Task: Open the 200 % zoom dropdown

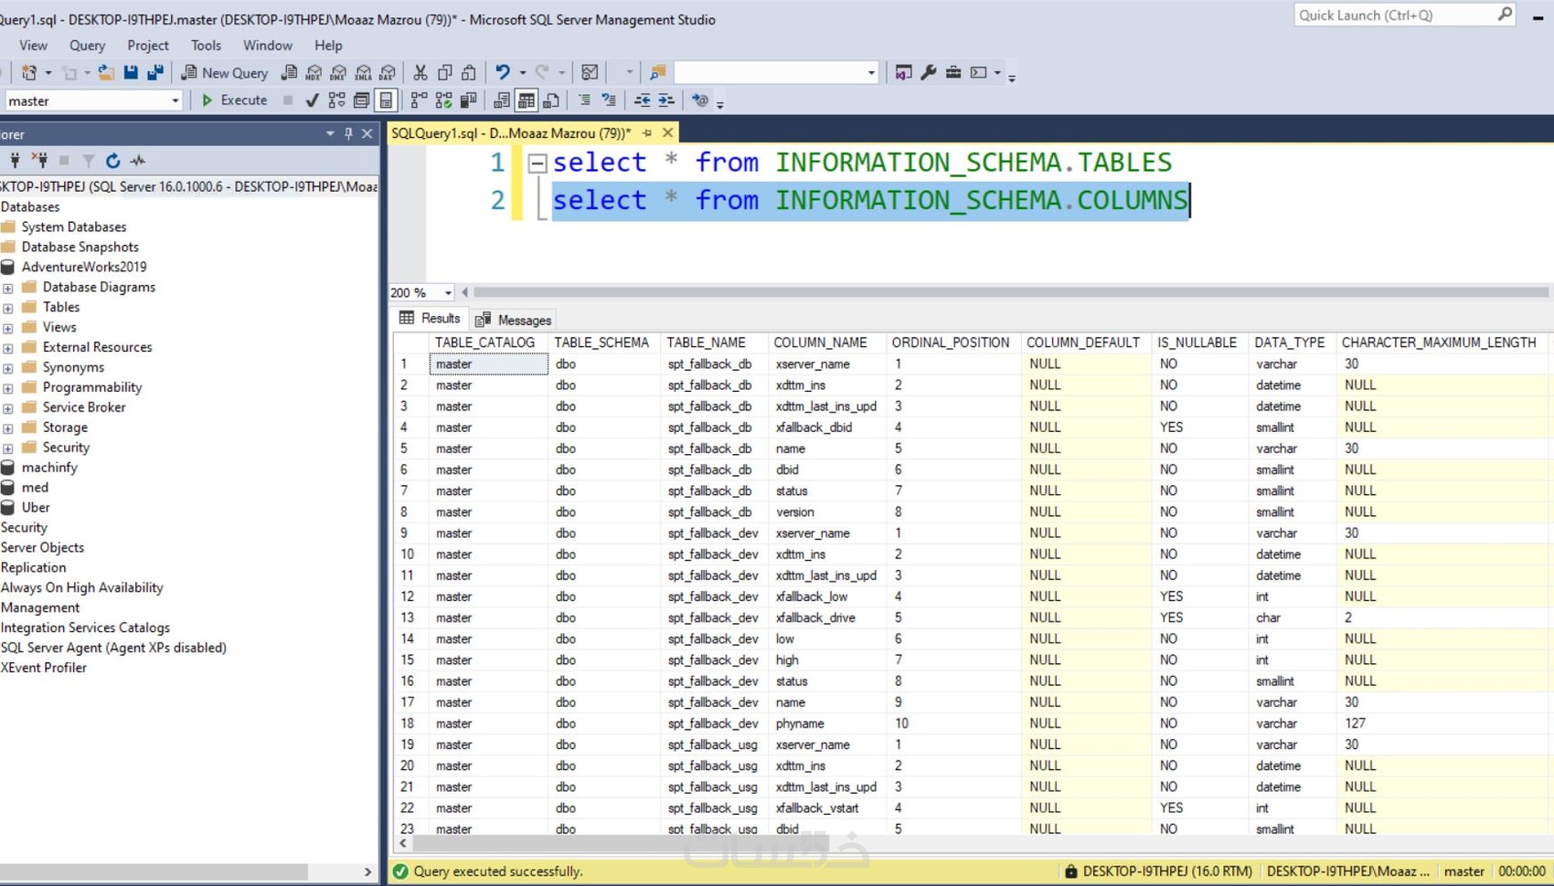Action: tap(447, 293)
